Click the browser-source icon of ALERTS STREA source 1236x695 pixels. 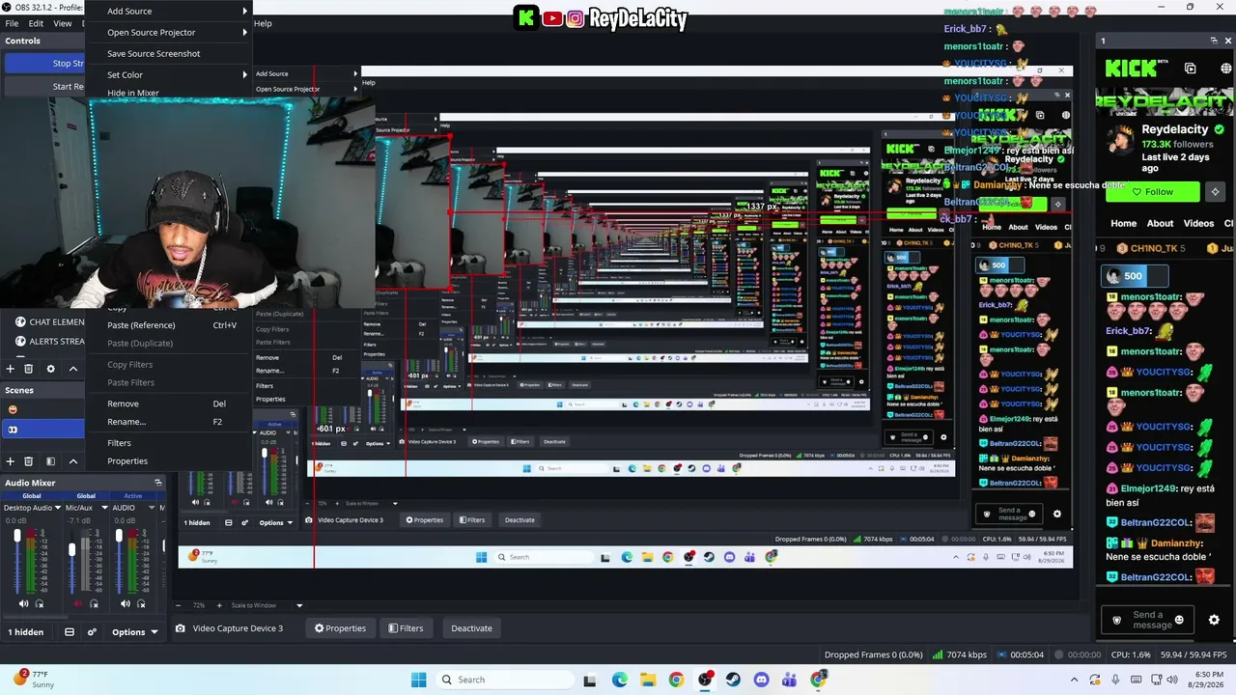(20, 341)
